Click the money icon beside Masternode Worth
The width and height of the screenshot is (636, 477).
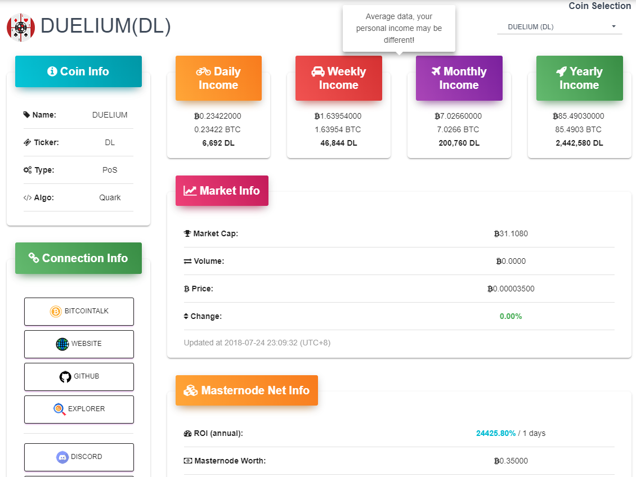pyautogui.click(x=188, y=461)
